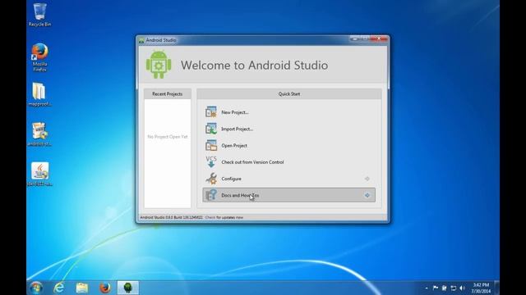Show hidden system tray icons
Image resolution: width=526 pixels, height=295 pixels.
click(427, 288)
